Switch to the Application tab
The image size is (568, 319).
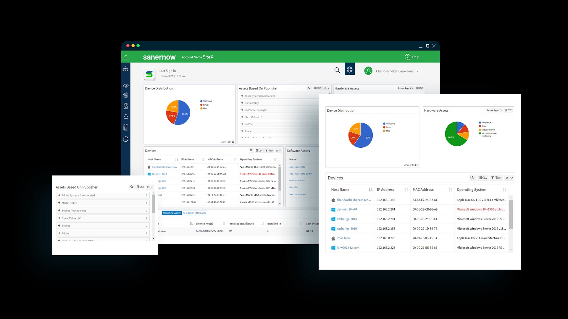pyautogui.click(x=188, y=213)
